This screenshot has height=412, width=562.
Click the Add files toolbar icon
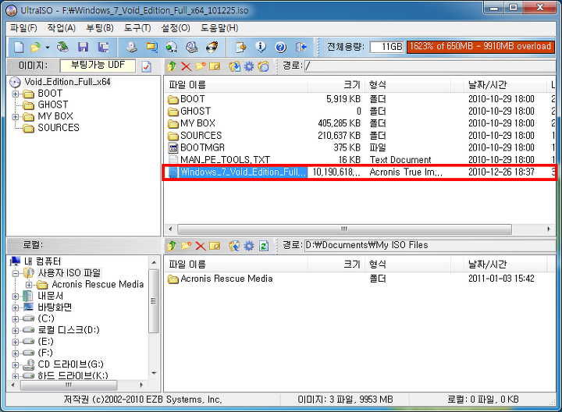241,47
